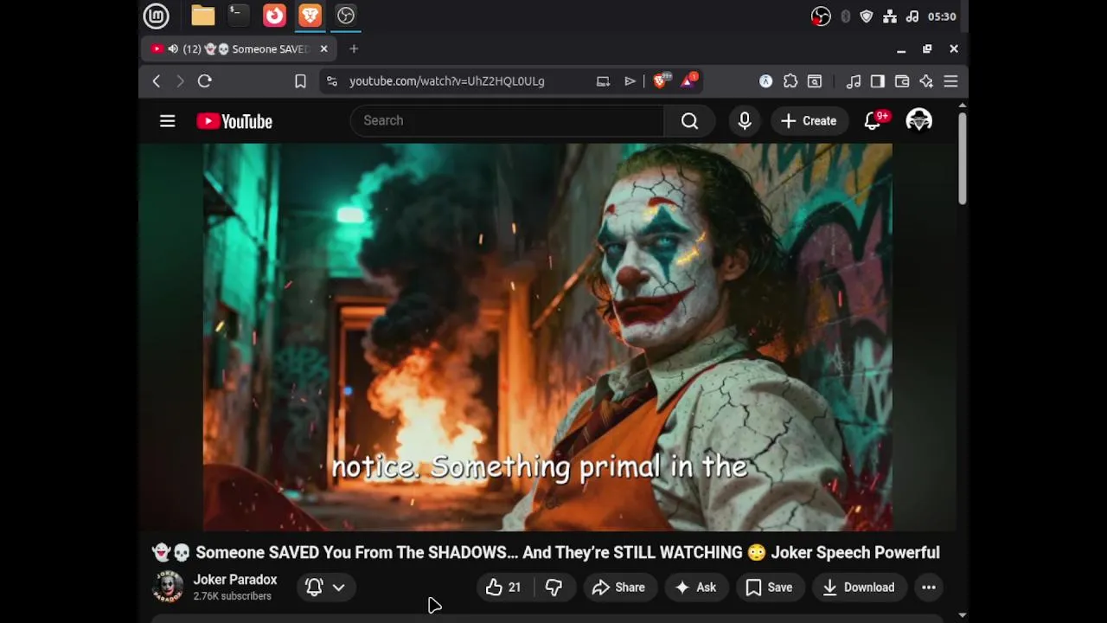Open the Brave Shields lion icon

[662, 81]
